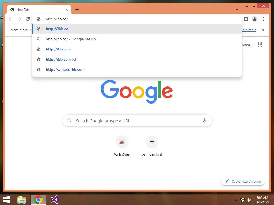Image resolution: width=274 pixels, height=205 pixels.
Task: Open File Explorer from the taskbar
Action: (22, 200)
